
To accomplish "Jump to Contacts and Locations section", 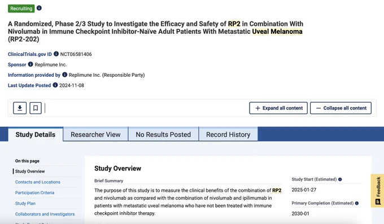I will click(38, 182).
